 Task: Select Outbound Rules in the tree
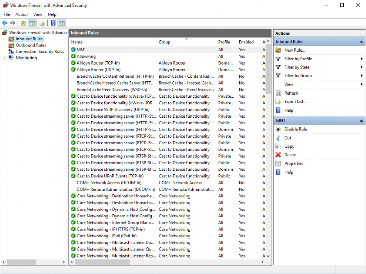point(31,45)
